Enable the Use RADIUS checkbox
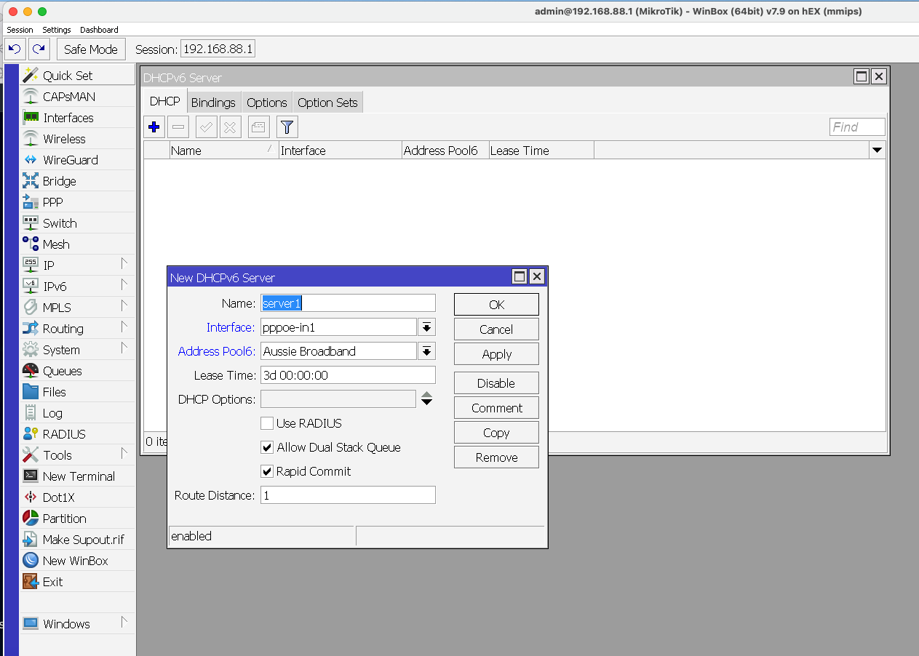The width and height of the screenshot is (919, 656). (267, 423)
